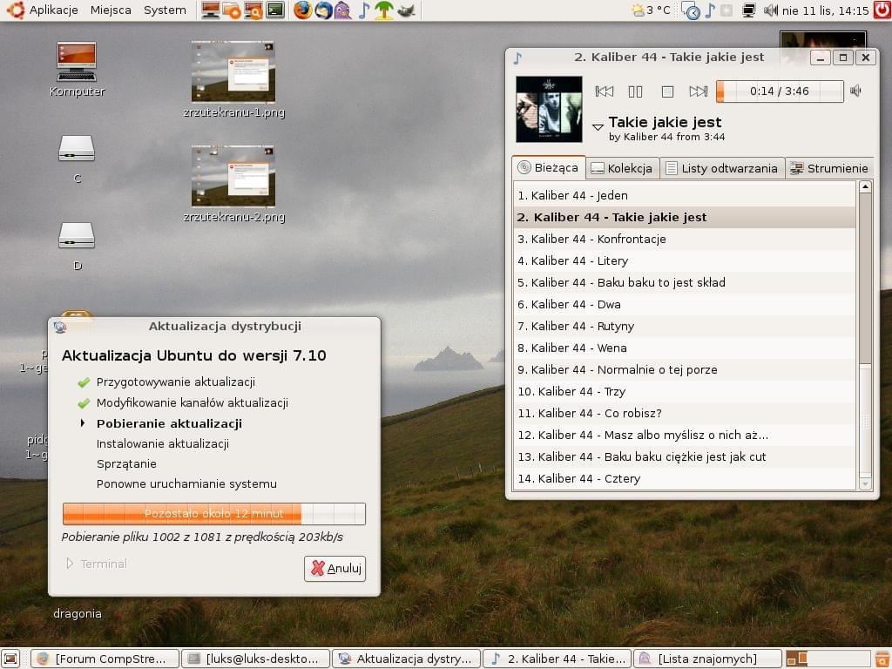Switch to Forum CompStre... taskbar window
The height and width of the screenshot is (669, 892).
pos(105,659)
